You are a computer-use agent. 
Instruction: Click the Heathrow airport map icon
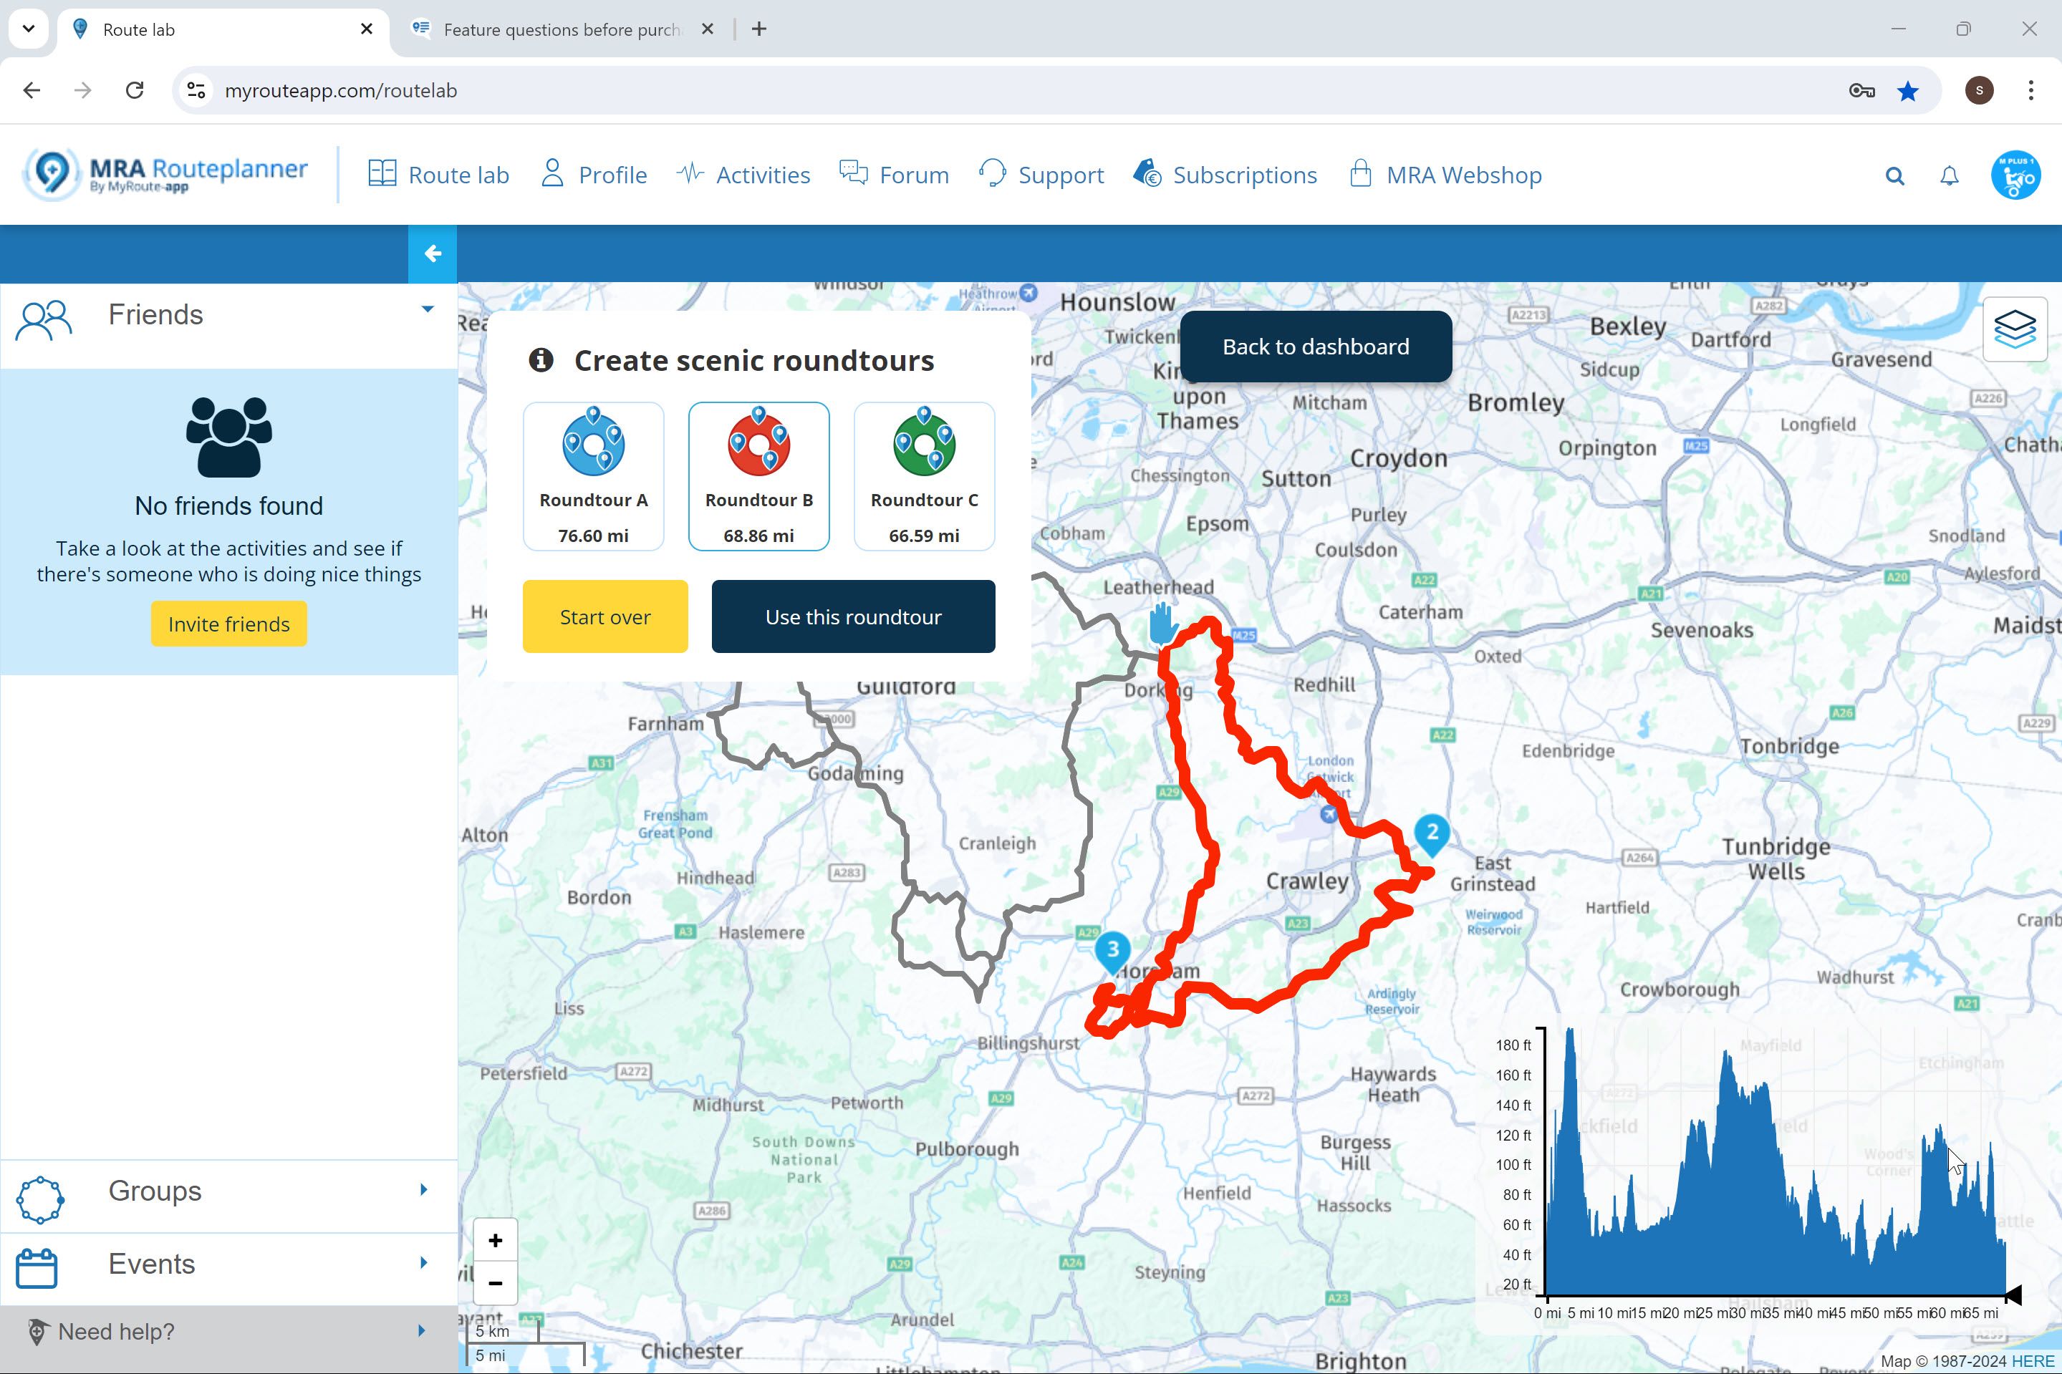(x=1028, y=292)
